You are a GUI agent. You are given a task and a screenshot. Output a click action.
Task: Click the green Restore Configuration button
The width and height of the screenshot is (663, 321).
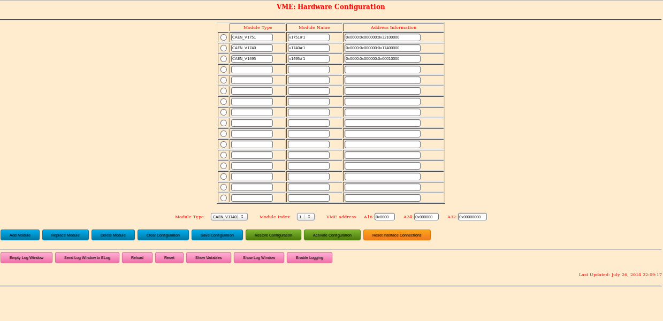coord(273,235)
